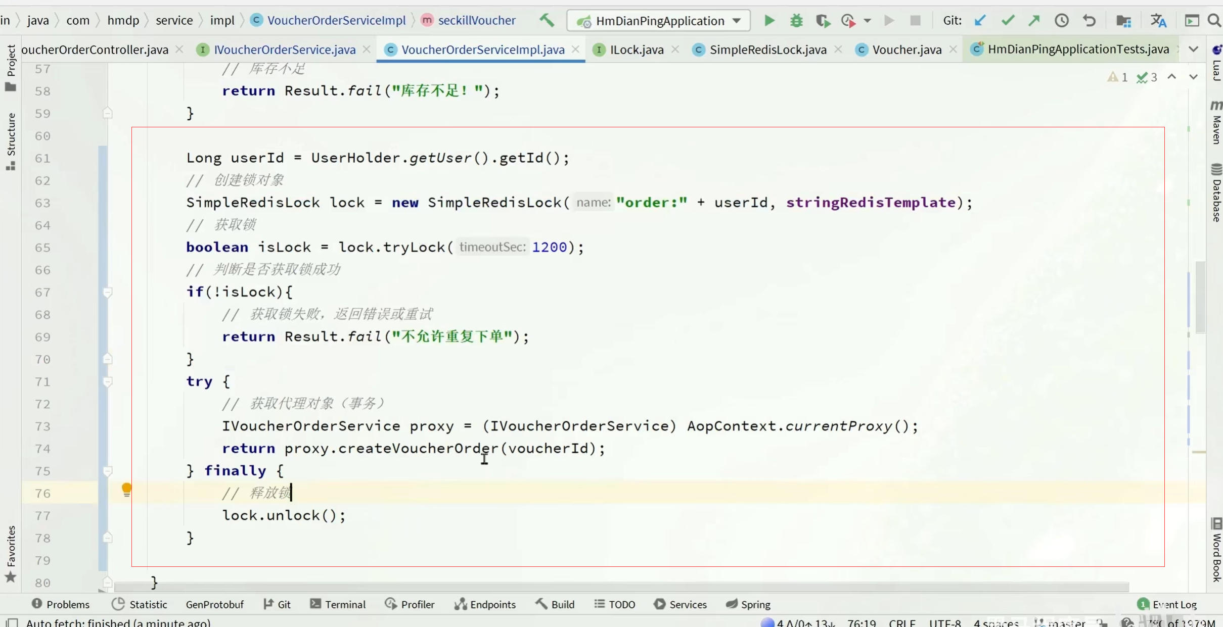The height and width of the screenshot is (627, 1223).
Task: Click the green Run application button
Action: 769,21
